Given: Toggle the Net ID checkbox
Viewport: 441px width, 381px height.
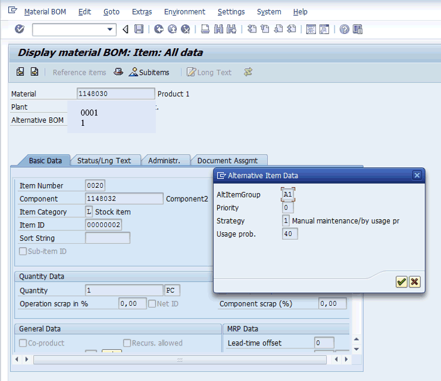Looking at the screenshot, I should [152, 303].
